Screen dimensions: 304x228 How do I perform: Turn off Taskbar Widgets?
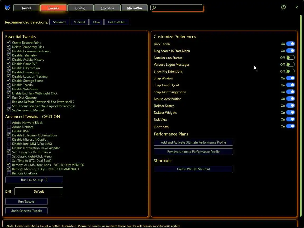(x=291, y=112)
